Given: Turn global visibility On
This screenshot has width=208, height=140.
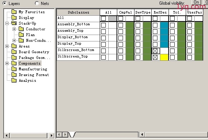Looking at the screenshot, I should [x=196, y=2].
